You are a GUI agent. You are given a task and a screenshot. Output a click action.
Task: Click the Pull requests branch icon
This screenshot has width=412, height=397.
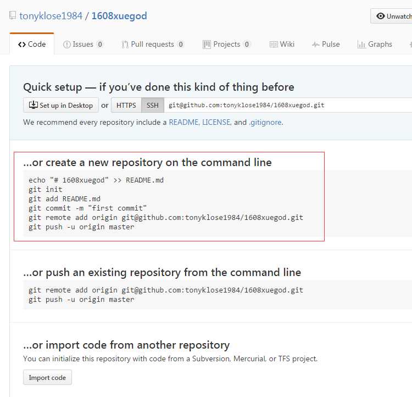click(125, 45)
